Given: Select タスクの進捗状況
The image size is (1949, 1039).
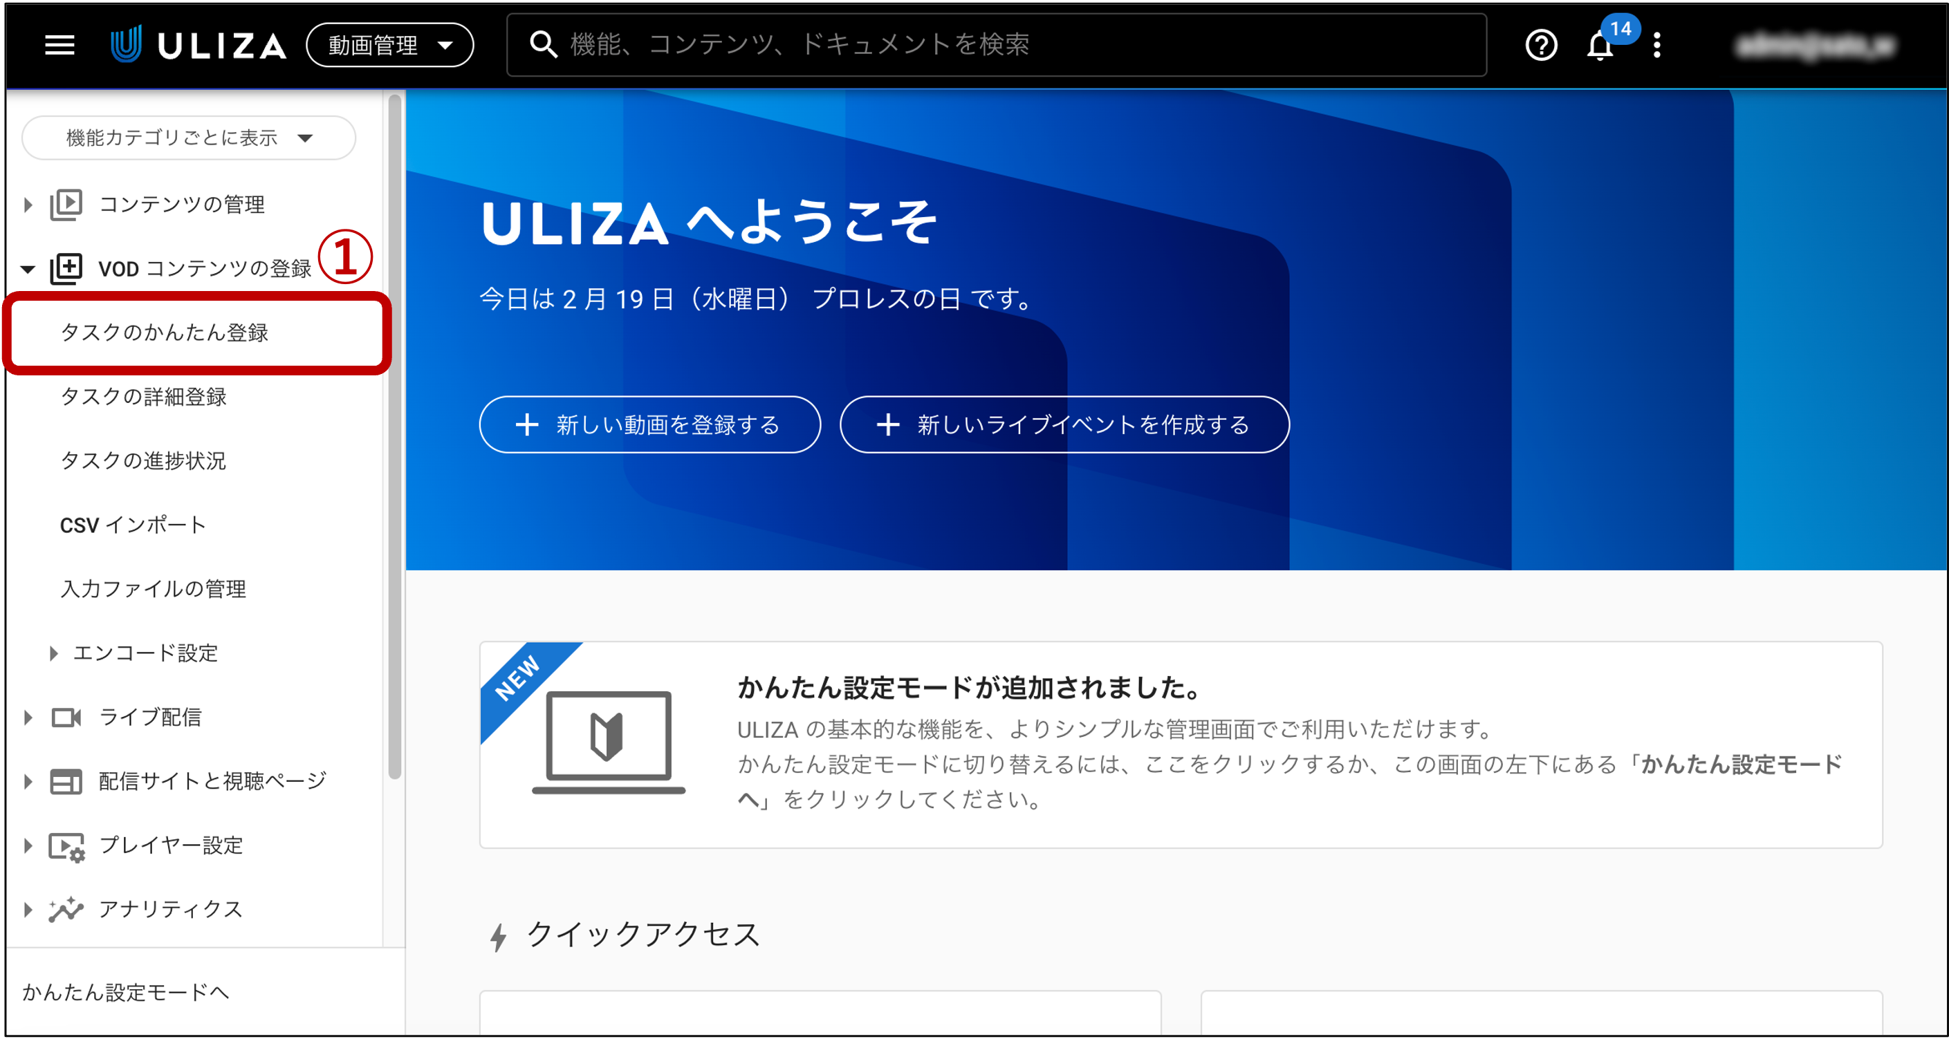Looking at the screenshot, I should [143, 460].
